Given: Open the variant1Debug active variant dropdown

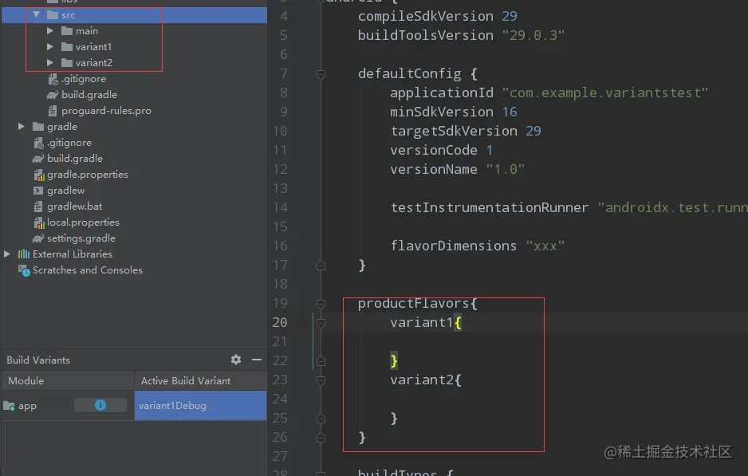Looking at the screenshot, I should coord(200,405).
